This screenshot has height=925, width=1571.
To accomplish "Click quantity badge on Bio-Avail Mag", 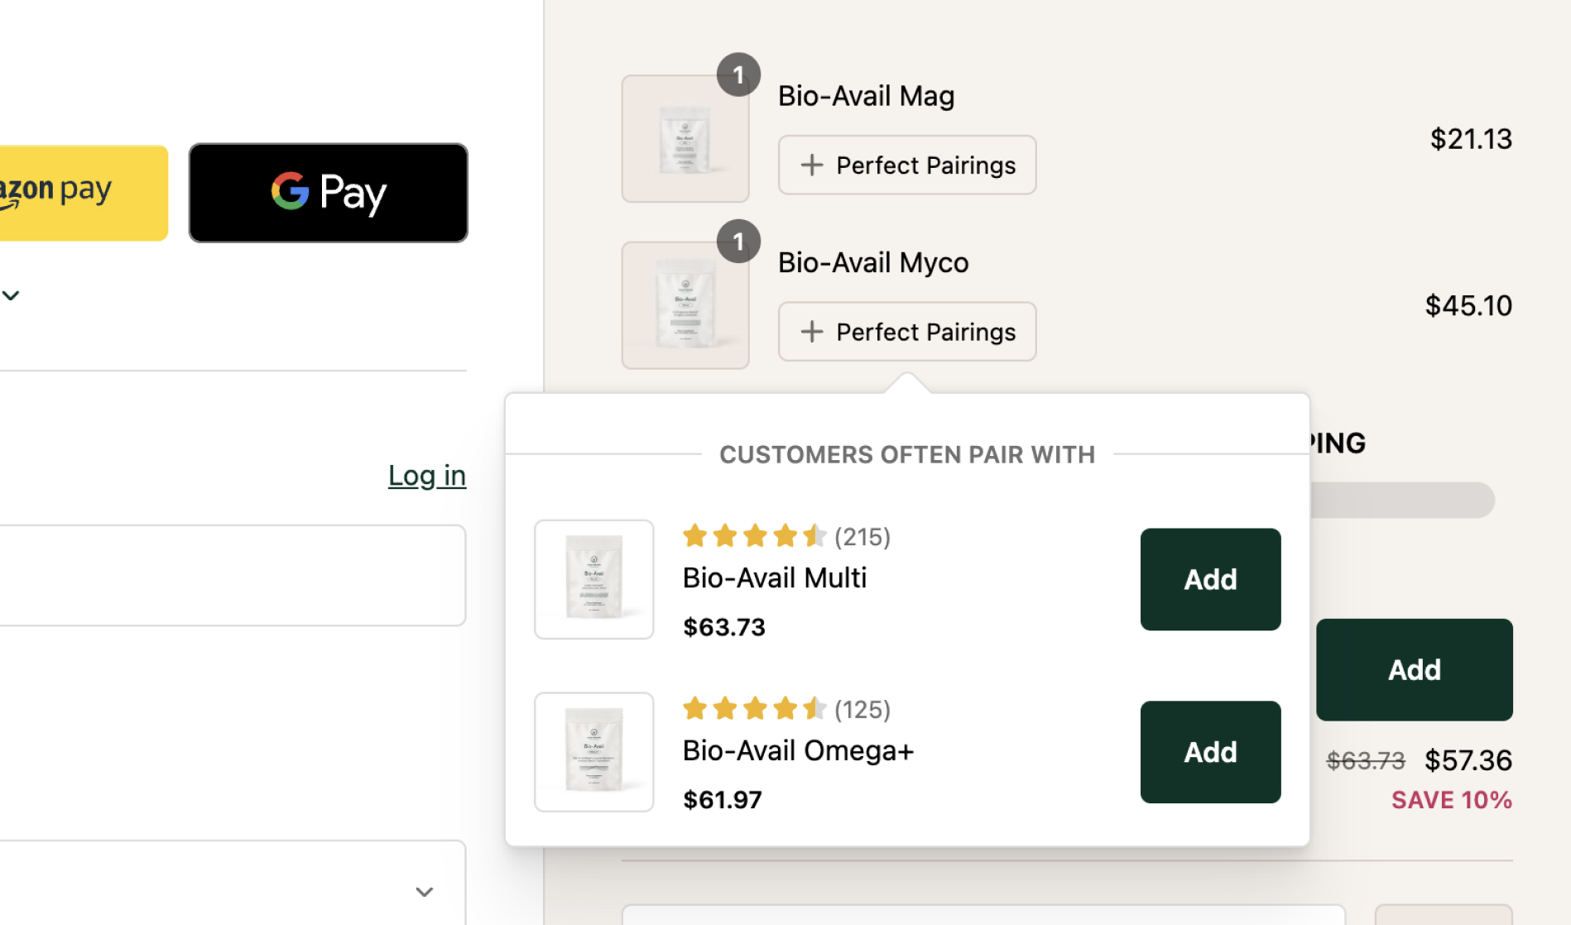I will (x=738, y=75).
